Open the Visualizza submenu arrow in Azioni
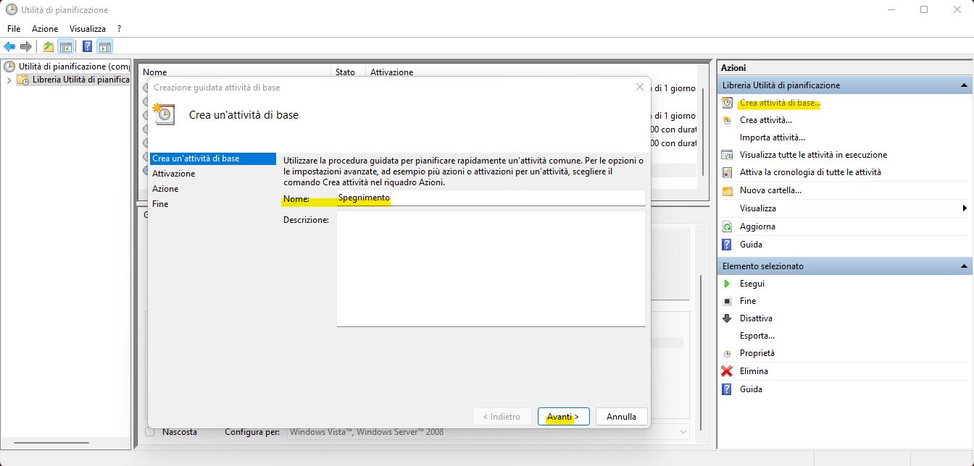This screenshot has width=974, height=466. (965, 208)
